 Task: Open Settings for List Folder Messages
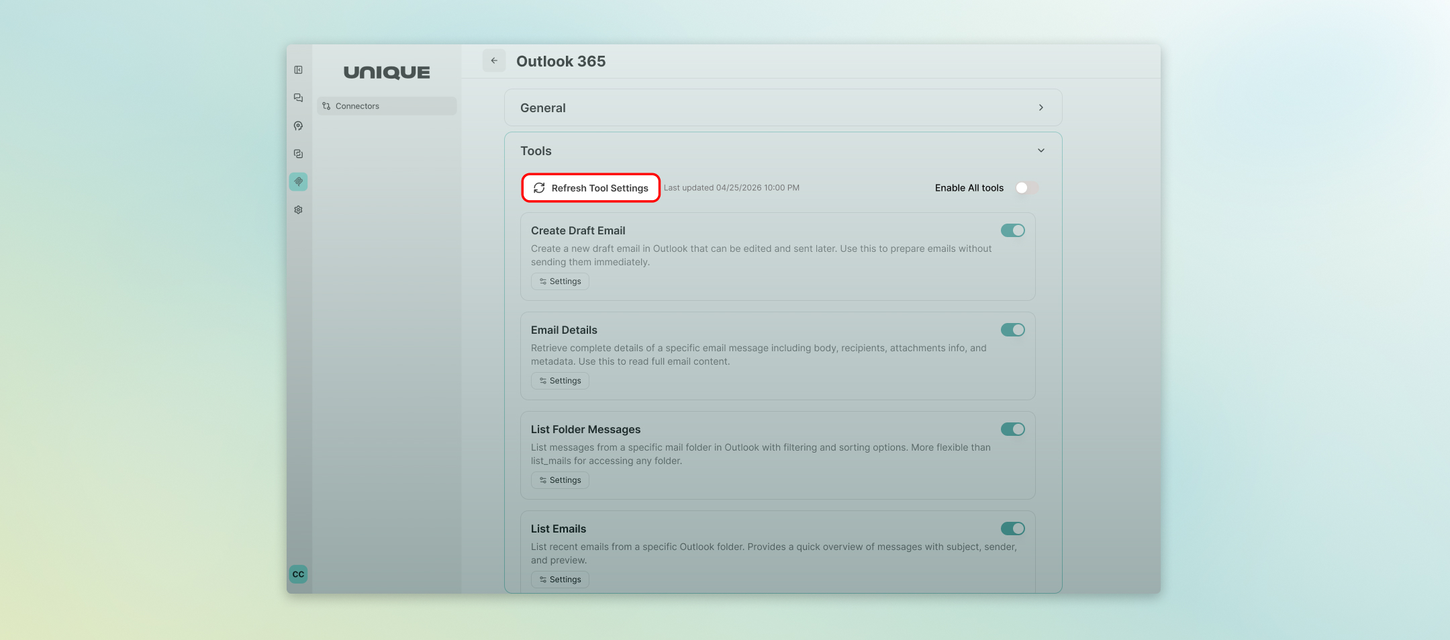pyautogui.click(x=560, y=480)
